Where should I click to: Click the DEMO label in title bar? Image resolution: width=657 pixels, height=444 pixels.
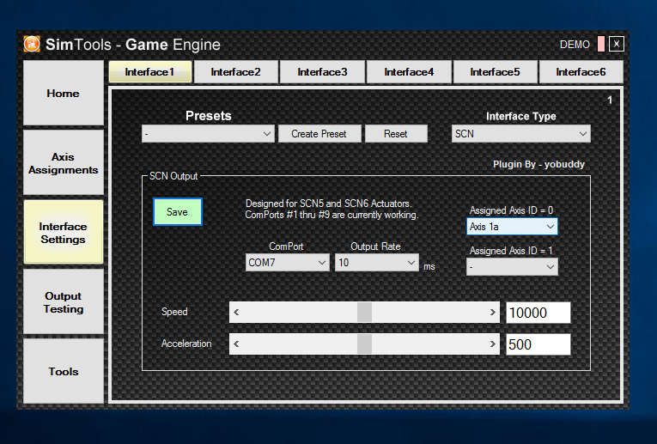click(575, 45)
